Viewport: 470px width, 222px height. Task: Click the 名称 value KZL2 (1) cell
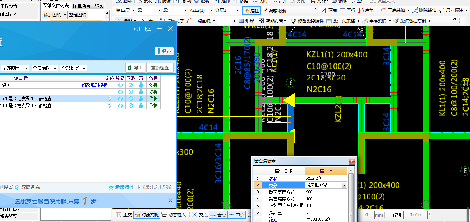(x=326, y=178)
